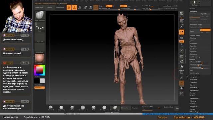Select the TrimDynamic brush
Screen dimensions: 213x120
click(104, 108)
